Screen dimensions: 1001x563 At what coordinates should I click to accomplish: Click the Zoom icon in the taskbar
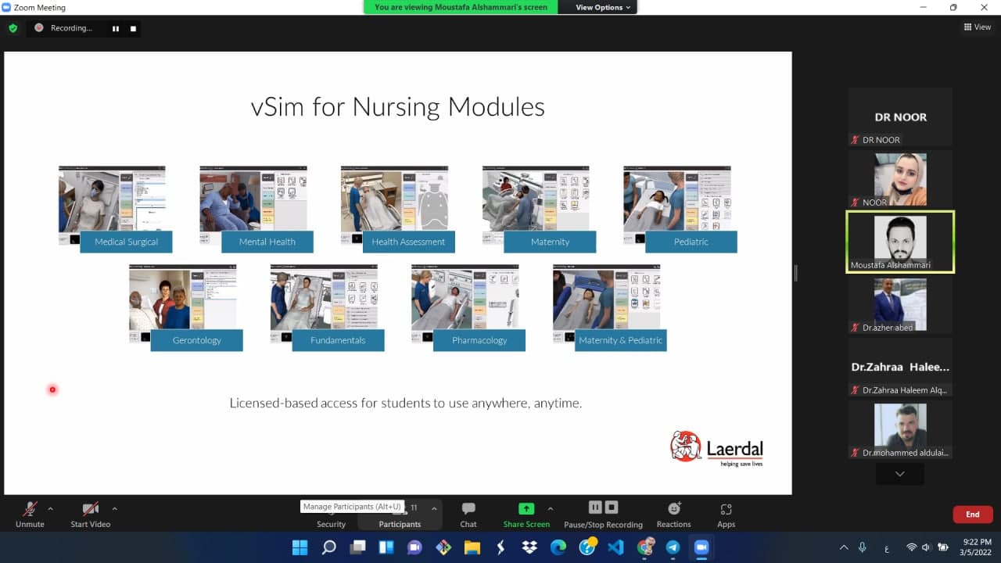click(701, 547)
